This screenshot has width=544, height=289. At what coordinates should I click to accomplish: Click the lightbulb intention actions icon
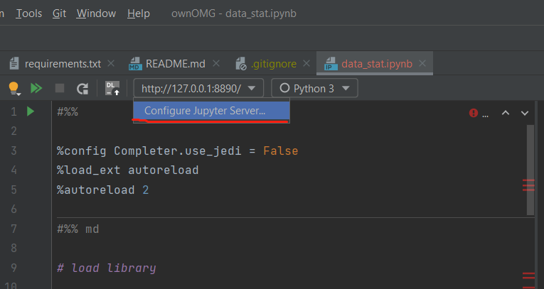pos(14,88)
